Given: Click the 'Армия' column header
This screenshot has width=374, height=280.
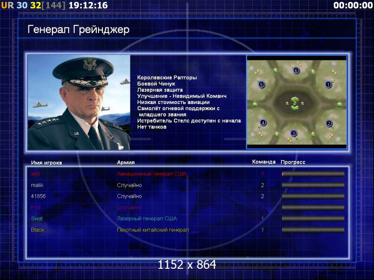Looking at the screenshot, I should (126, 162).
